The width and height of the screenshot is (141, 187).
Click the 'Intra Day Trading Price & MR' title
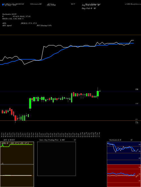pyautogui.click(x=52, y=140)
